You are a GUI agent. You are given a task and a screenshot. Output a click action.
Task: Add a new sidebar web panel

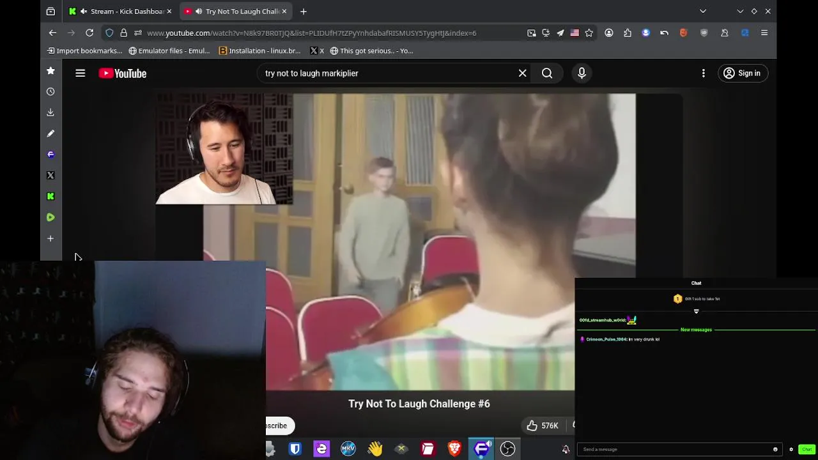50,238
